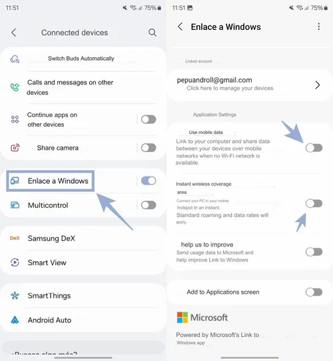Go back from Connected devices screen
The width and height of the screenshot is (333, 361).
click(14, 33)
